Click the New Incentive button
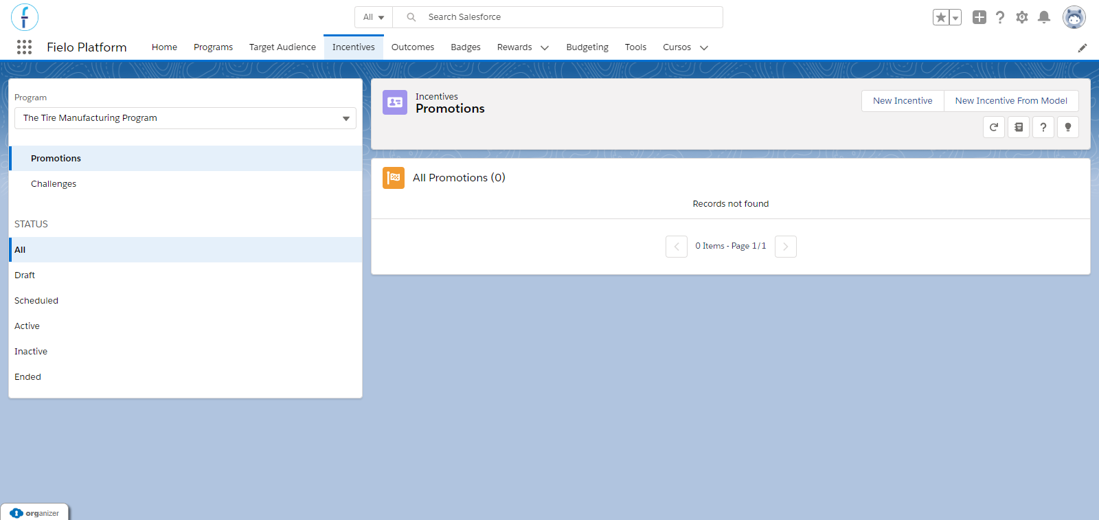 (x=903, y=101)
